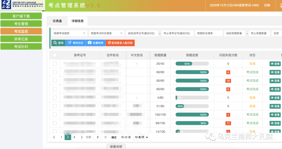Click the 修改状态 edit status button
Viewport: 282px width, 149px height.
pos(75,43)
